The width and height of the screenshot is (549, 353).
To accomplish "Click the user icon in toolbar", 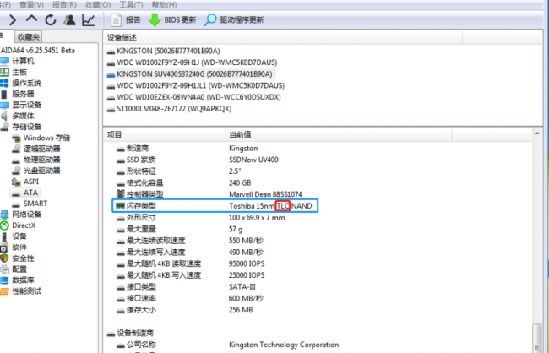I will click(69, 20).
